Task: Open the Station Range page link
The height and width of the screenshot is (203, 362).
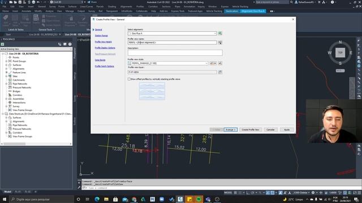Action: (101, 36)
